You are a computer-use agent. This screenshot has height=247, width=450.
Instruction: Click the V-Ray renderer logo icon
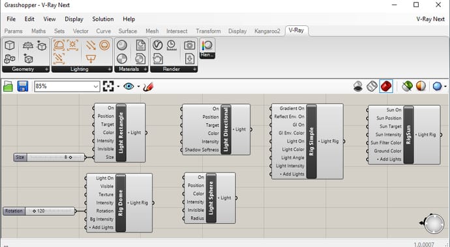[158, 45]
